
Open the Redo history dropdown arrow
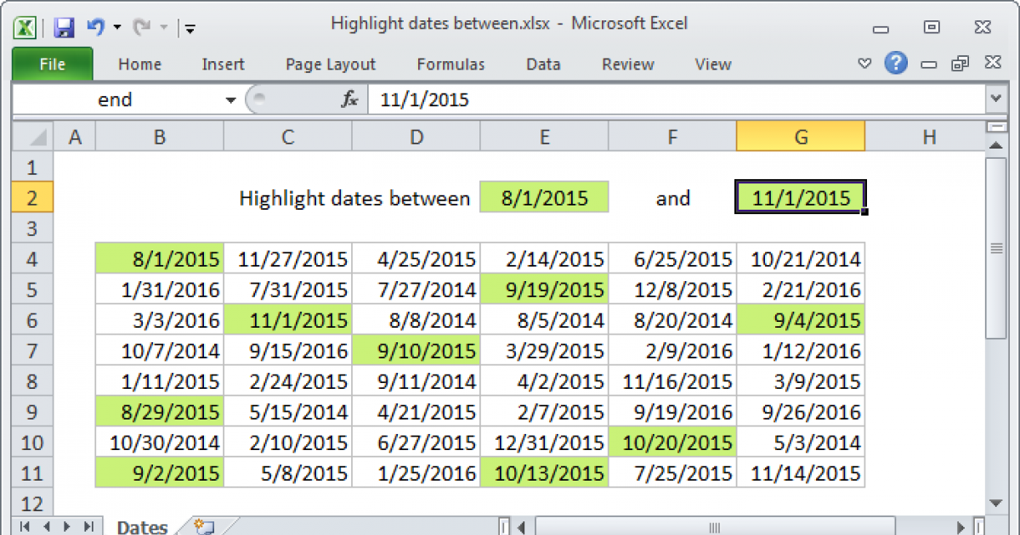(163, 28)
